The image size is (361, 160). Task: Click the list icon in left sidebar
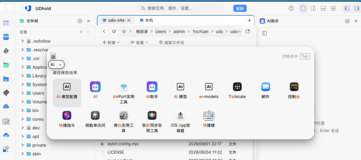pyautogui.click(x=6, y=23)
